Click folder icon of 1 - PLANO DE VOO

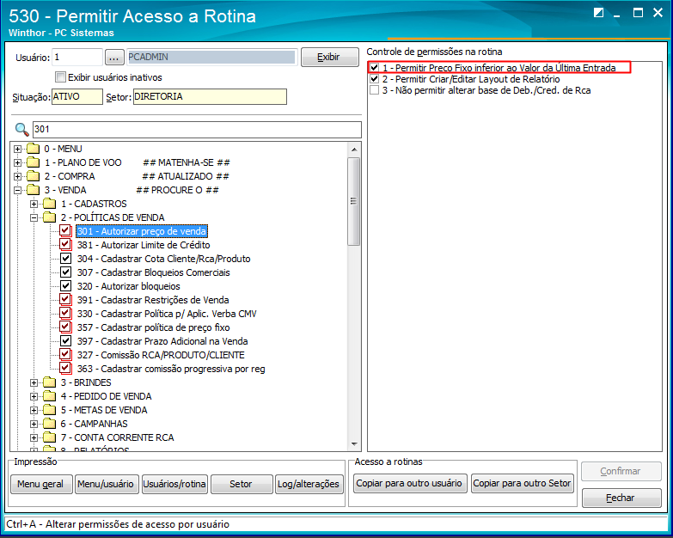point(33,162)
